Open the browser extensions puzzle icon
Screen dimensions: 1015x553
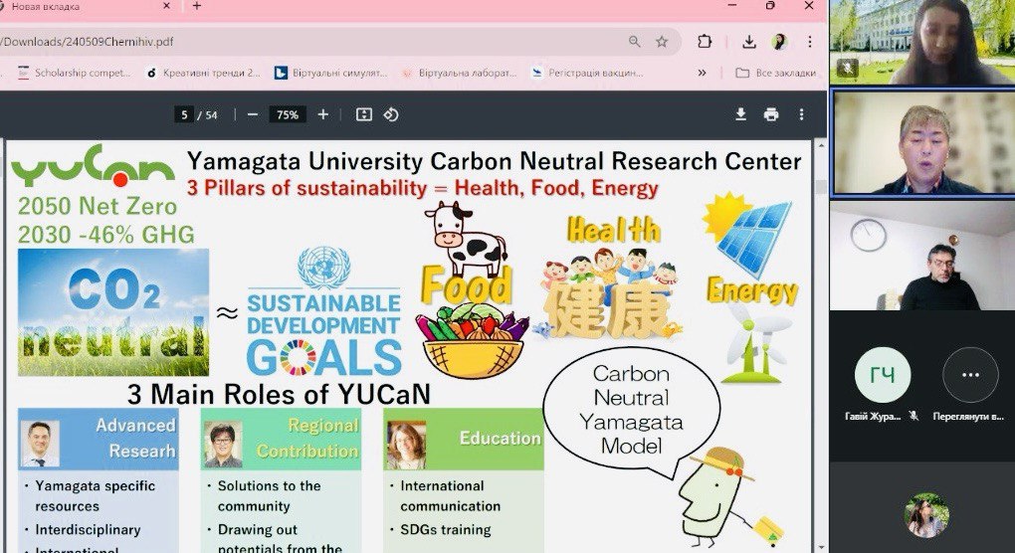coord(705,42)
